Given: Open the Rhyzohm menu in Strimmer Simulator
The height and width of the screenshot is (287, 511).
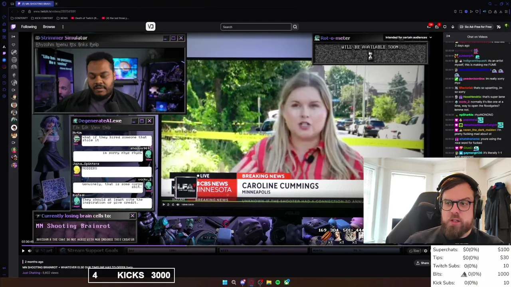Looking at the screenshot, I should tap(44, 45).
